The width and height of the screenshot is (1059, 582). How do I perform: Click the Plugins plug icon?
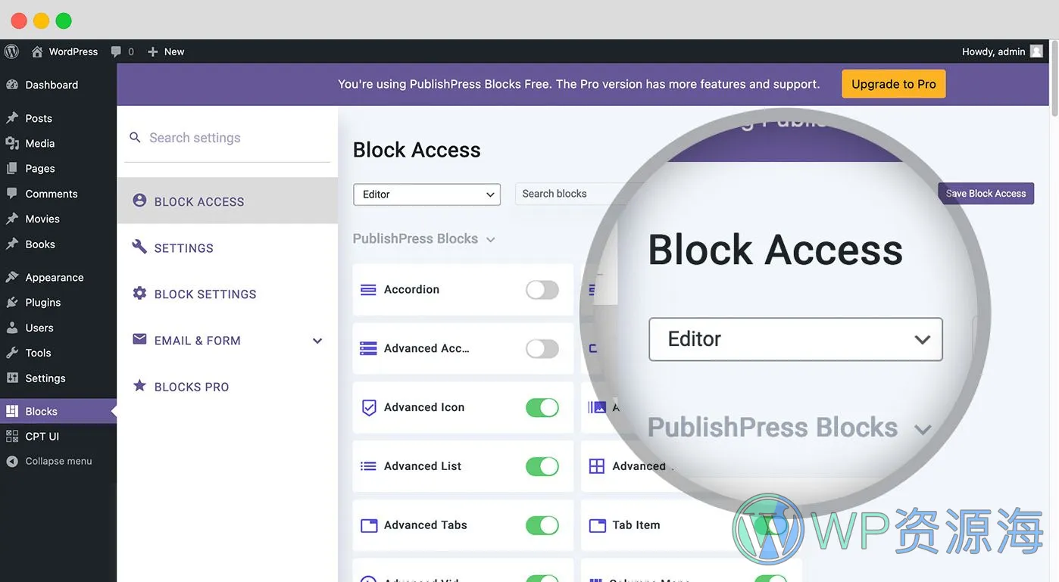[x=12, y=302]
